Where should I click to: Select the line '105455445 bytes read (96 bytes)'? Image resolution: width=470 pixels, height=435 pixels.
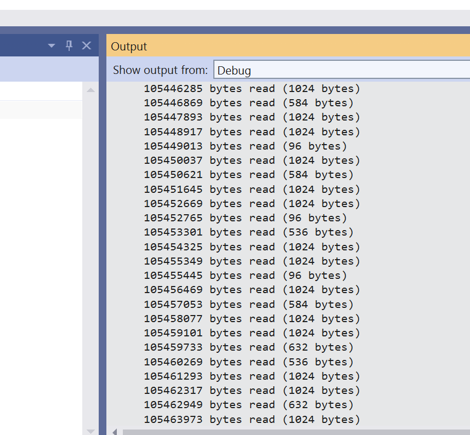(245, 276)
